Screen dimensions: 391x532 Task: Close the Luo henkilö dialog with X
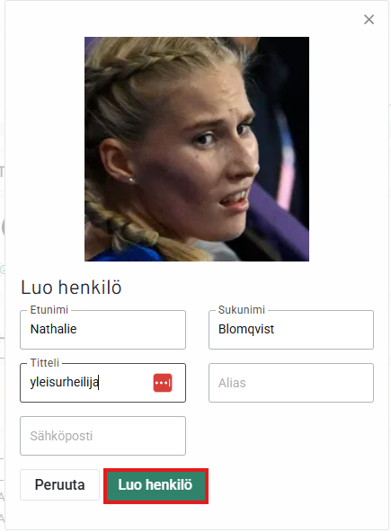369,20
